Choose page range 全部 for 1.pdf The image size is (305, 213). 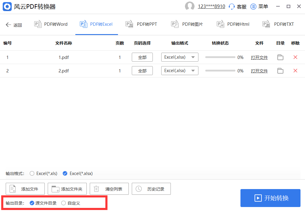click(142, 57)
